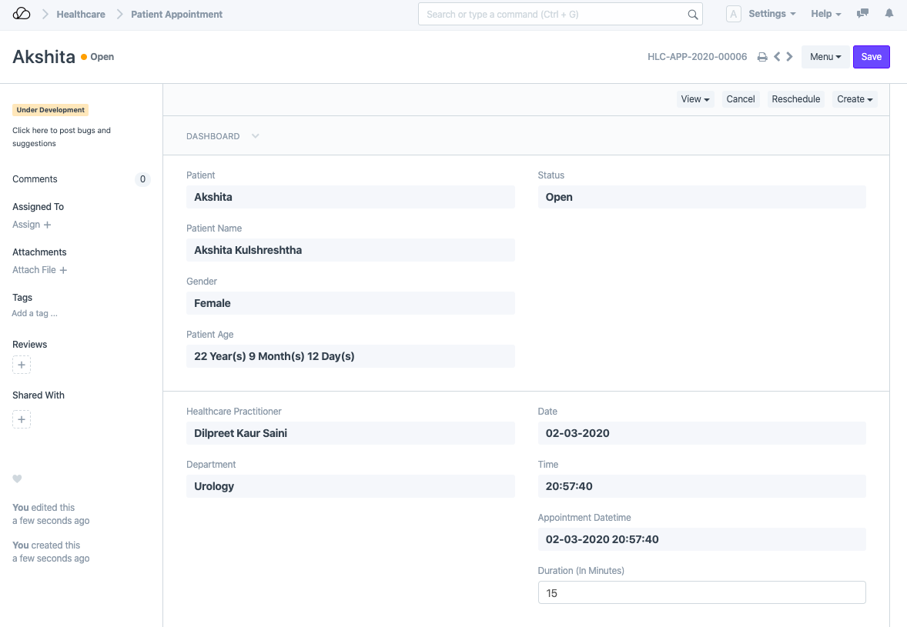Open the chat messages icon
907x627 pixels.
[863, 14]
